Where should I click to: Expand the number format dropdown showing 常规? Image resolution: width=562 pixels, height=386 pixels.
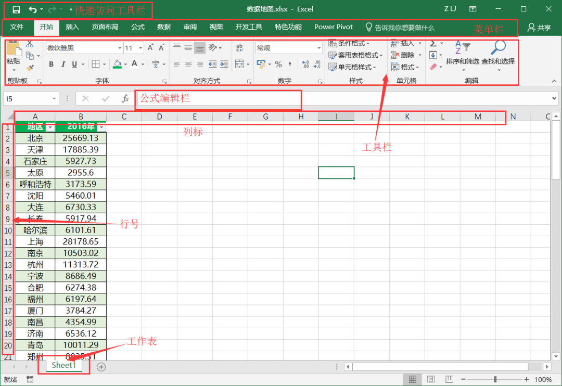pos(320,48)
